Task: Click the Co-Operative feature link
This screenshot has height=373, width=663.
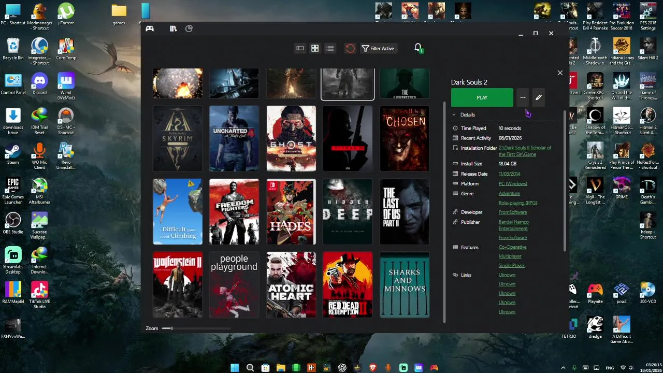Action: pos(512,247)
